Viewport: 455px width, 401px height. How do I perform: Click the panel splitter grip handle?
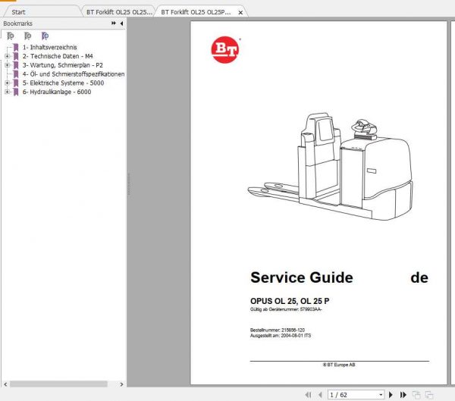(129, 183)
